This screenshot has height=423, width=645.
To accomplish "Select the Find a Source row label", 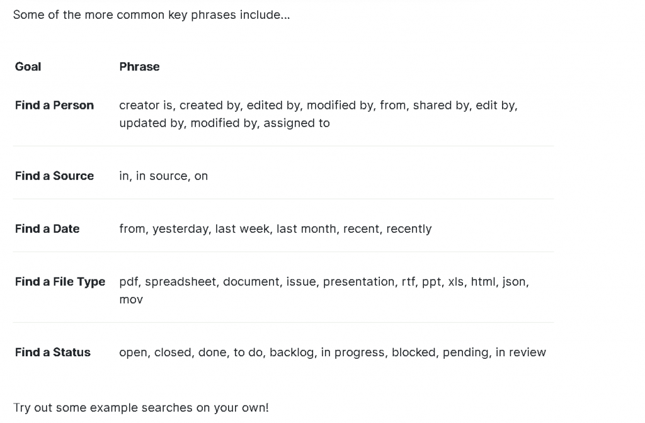I will click(x=54, y=176).
